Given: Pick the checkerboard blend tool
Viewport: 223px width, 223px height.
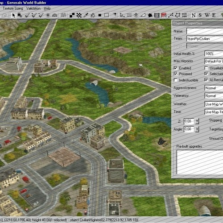Looking at the screenshot, I should (79, 15).
